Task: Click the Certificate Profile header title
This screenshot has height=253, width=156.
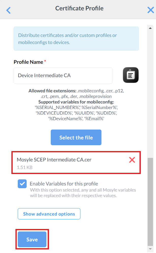Action: 79,8
